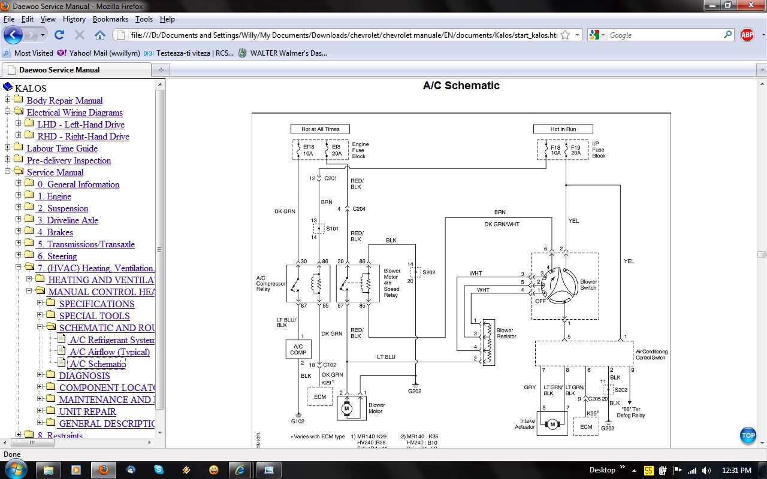Image resolution: width=767 pixels, height=479 pixels.
Task: Expand the Body Repair Manual tree node
Action: coord(8,100)
